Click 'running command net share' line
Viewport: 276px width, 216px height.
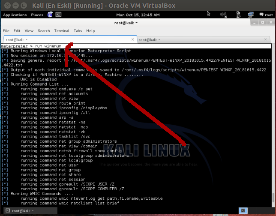51,174
